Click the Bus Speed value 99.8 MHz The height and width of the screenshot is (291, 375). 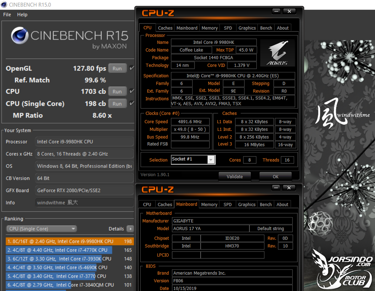click(190, 137)
